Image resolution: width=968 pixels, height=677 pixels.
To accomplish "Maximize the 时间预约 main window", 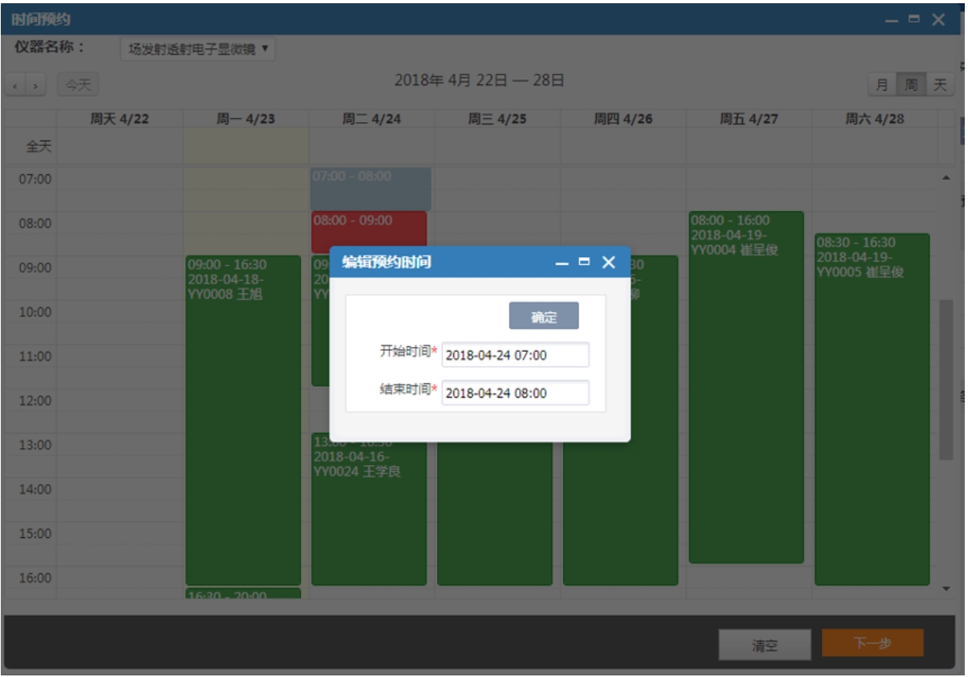I will click(x=913, y=19).
